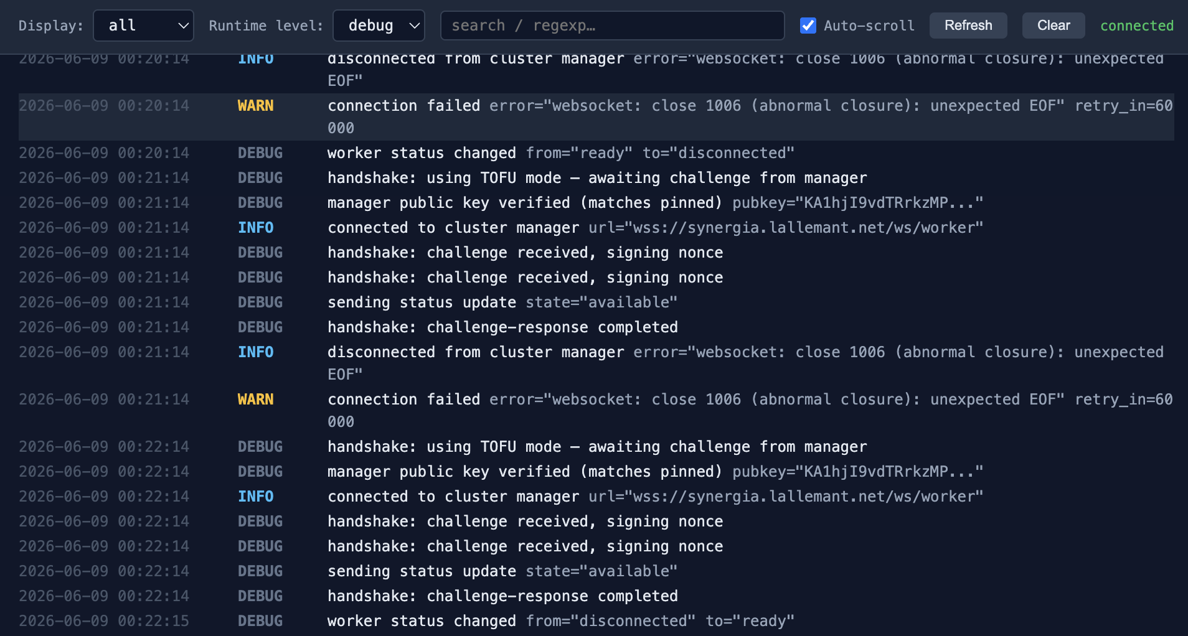Click the Refresh button
Image resolution: width=1188 pixels, height=636 pixels.
pos(968,26)
